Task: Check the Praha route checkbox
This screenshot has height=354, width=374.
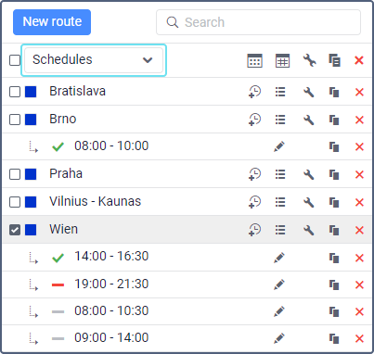Action: [15, 174]
